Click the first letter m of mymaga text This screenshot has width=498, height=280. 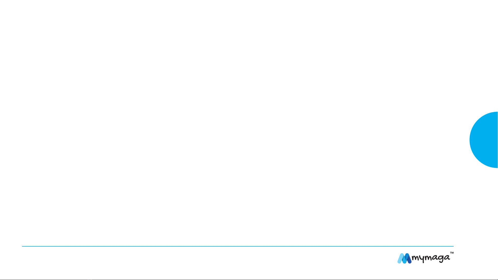tap(415, 258)
